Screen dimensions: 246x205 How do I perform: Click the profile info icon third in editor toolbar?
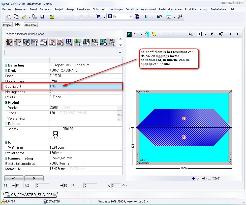(x=26, y=42)
